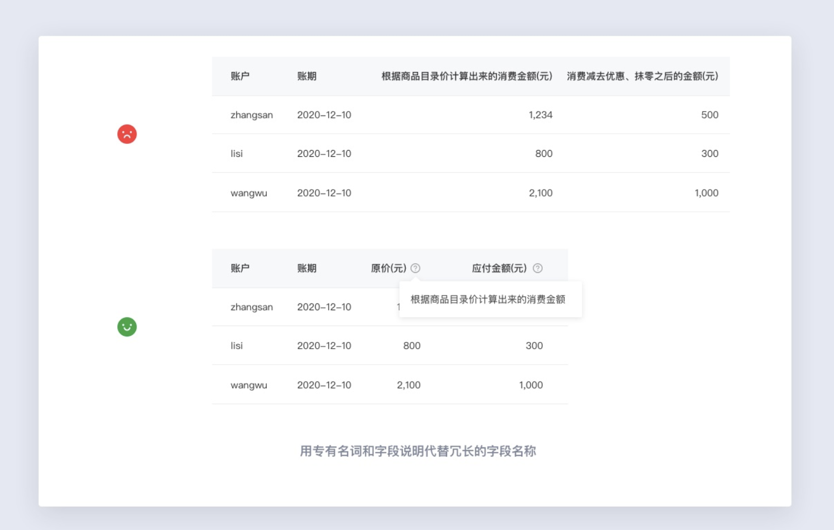Viewport: 834px width, 530px height.
Task: Click 原价(元) header in bottom table
Action: [389, 268]
